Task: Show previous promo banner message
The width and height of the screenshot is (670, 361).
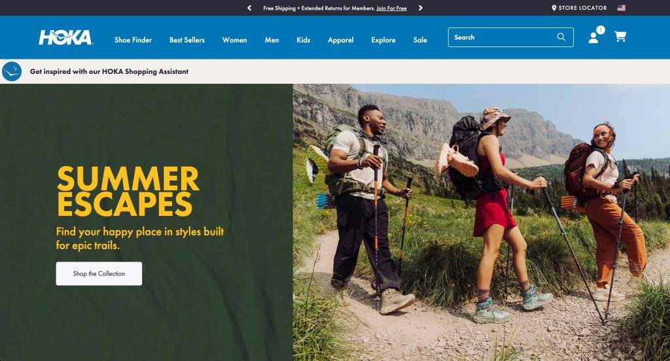Action: coord(249,8)
